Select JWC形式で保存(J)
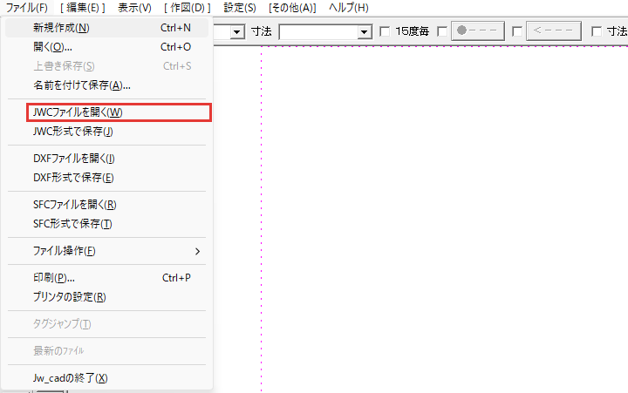This screenshot has height=393, width=628. click(x=106, y=132)
